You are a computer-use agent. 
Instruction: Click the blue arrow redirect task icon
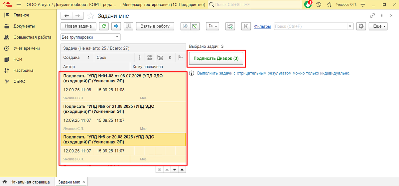tap(116, 26)
